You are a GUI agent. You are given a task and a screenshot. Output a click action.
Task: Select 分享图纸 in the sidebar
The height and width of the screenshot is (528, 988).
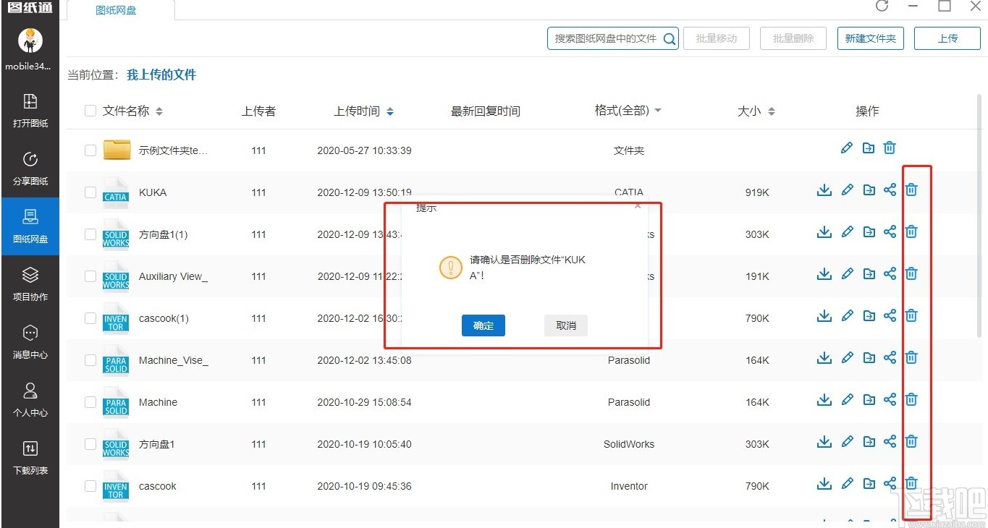coord(30,168)
